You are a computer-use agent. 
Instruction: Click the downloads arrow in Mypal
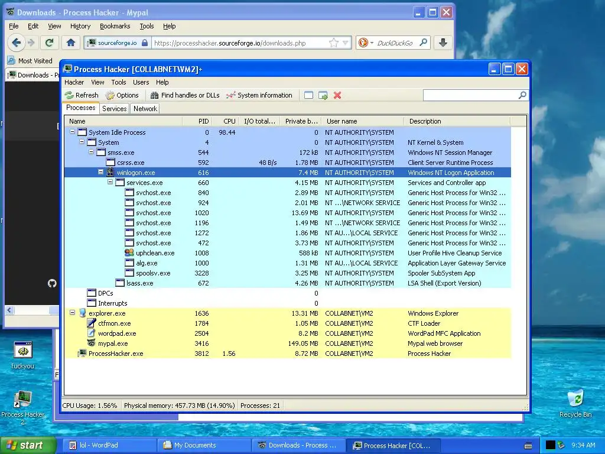pyautogui.click(x=443, y=43)
